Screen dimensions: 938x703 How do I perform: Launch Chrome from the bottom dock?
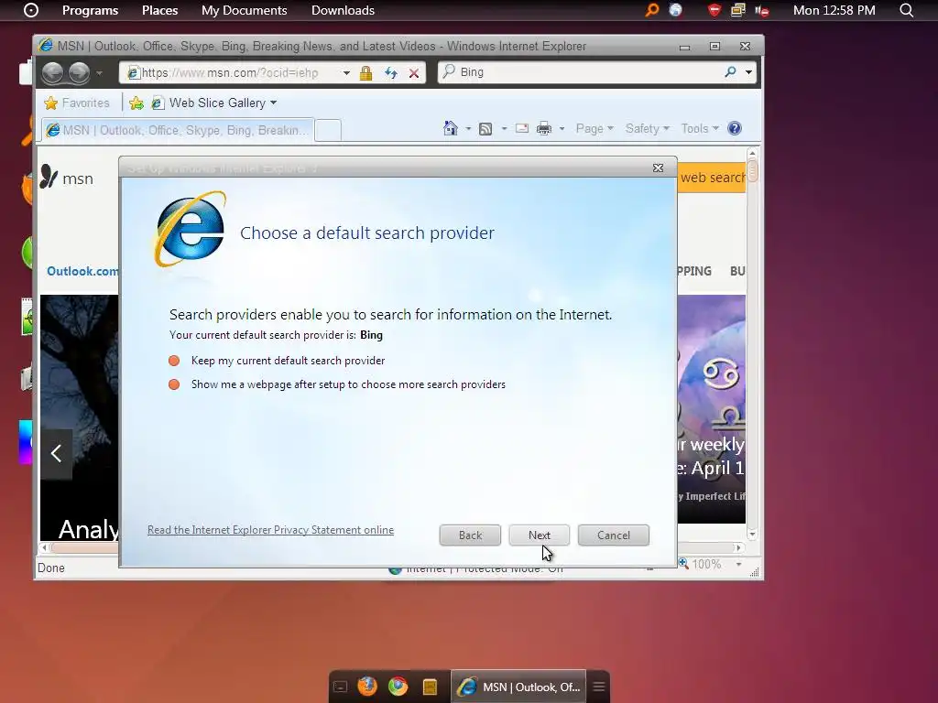(398, 687)
